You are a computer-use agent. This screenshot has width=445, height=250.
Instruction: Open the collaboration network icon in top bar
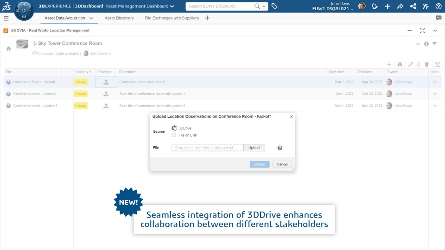413,6
